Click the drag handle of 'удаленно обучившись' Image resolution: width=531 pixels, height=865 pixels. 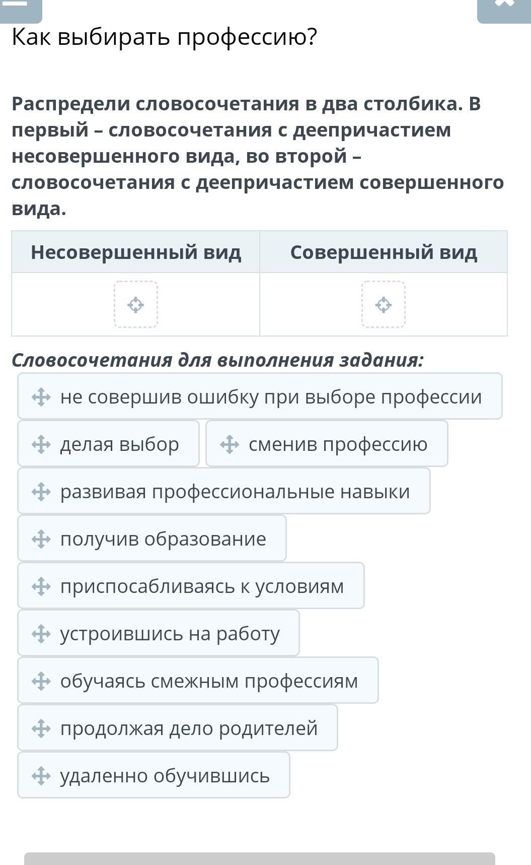pos(41,776)
